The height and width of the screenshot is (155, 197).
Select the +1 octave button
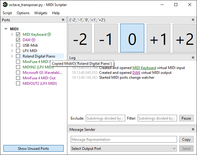pos(158,38)
